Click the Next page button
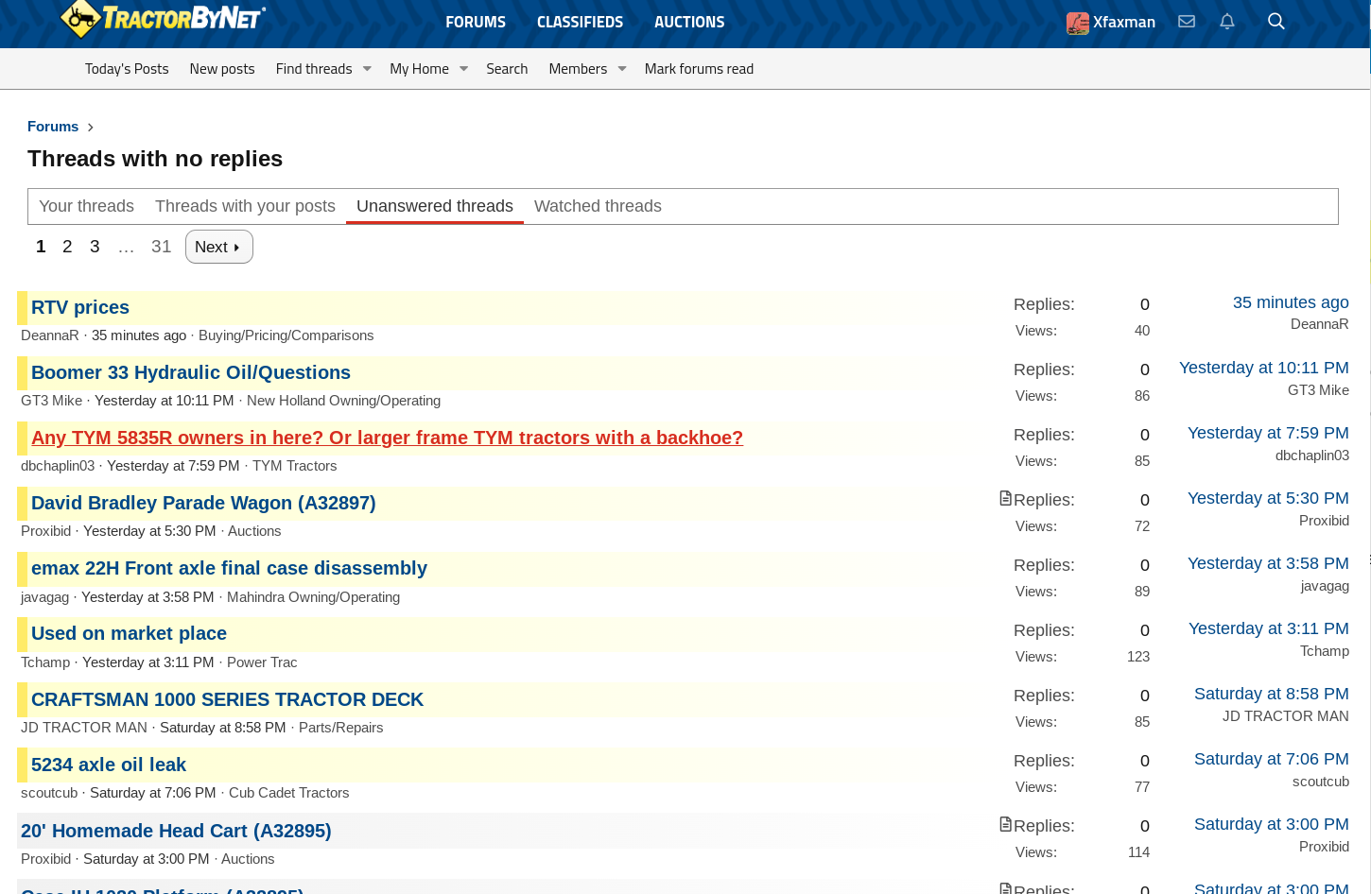 (219, 247)
